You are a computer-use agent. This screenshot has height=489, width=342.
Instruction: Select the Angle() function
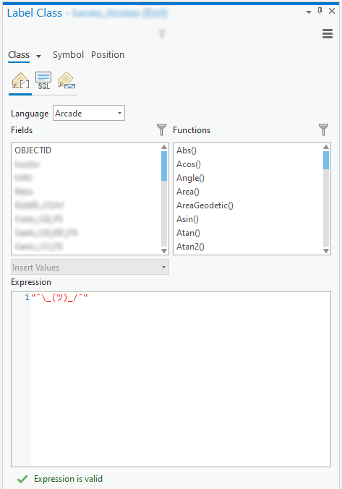pyautogui.click(x=190, y=178)
